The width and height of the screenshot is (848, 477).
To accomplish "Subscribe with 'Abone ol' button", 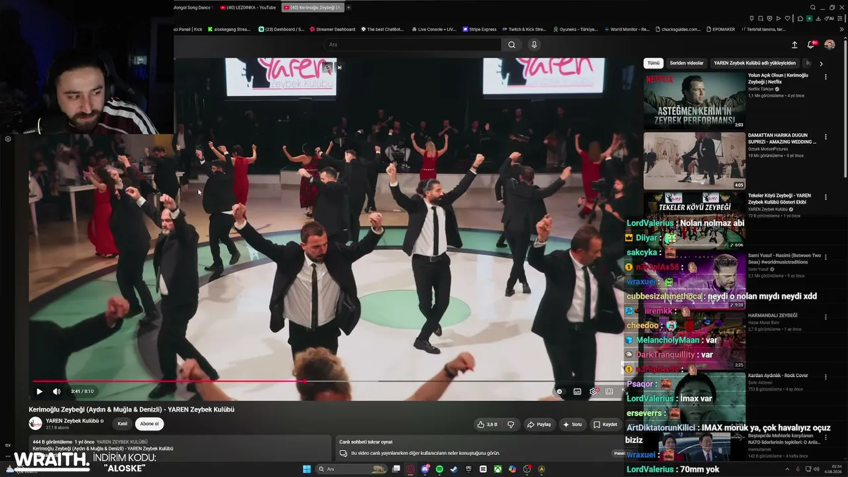I will point(149,424).
